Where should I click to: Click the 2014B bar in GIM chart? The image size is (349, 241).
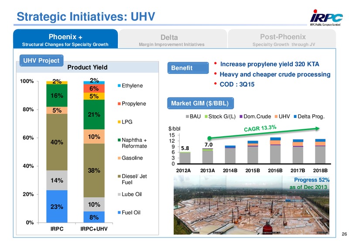(x=230, y=155)
